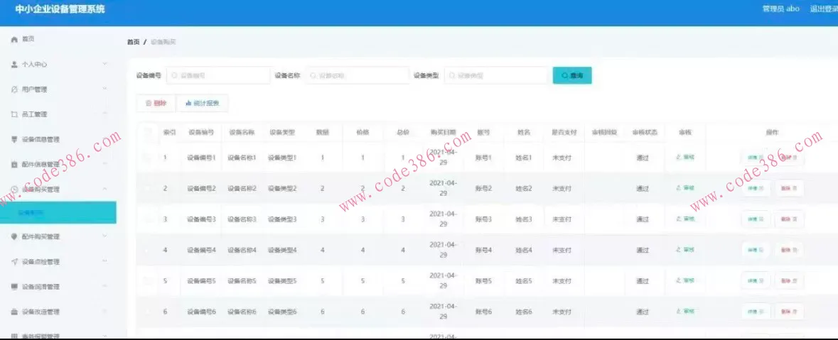This screenshot has width=838, height=340.
Task: Click 审核 edit icon in row 账号2
Action: 679,188
